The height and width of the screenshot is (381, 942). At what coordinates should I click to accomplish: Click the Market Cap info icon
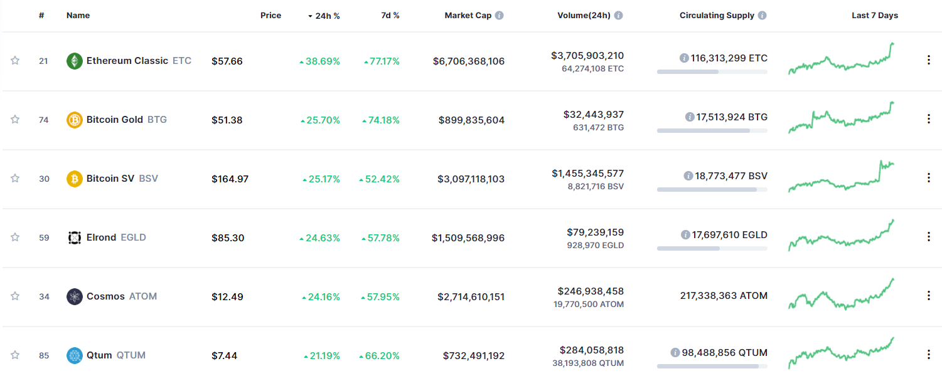point(499,16)
